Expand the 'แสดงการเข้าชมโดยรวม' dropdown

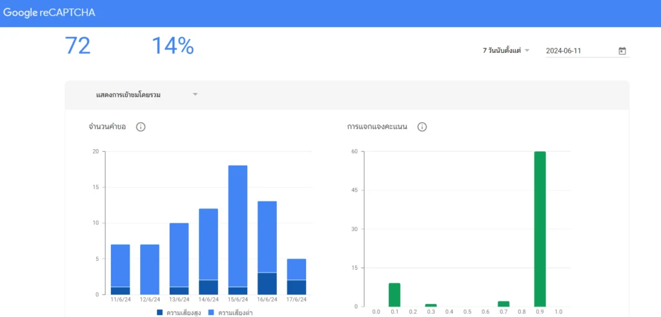[x=147, y=95]
